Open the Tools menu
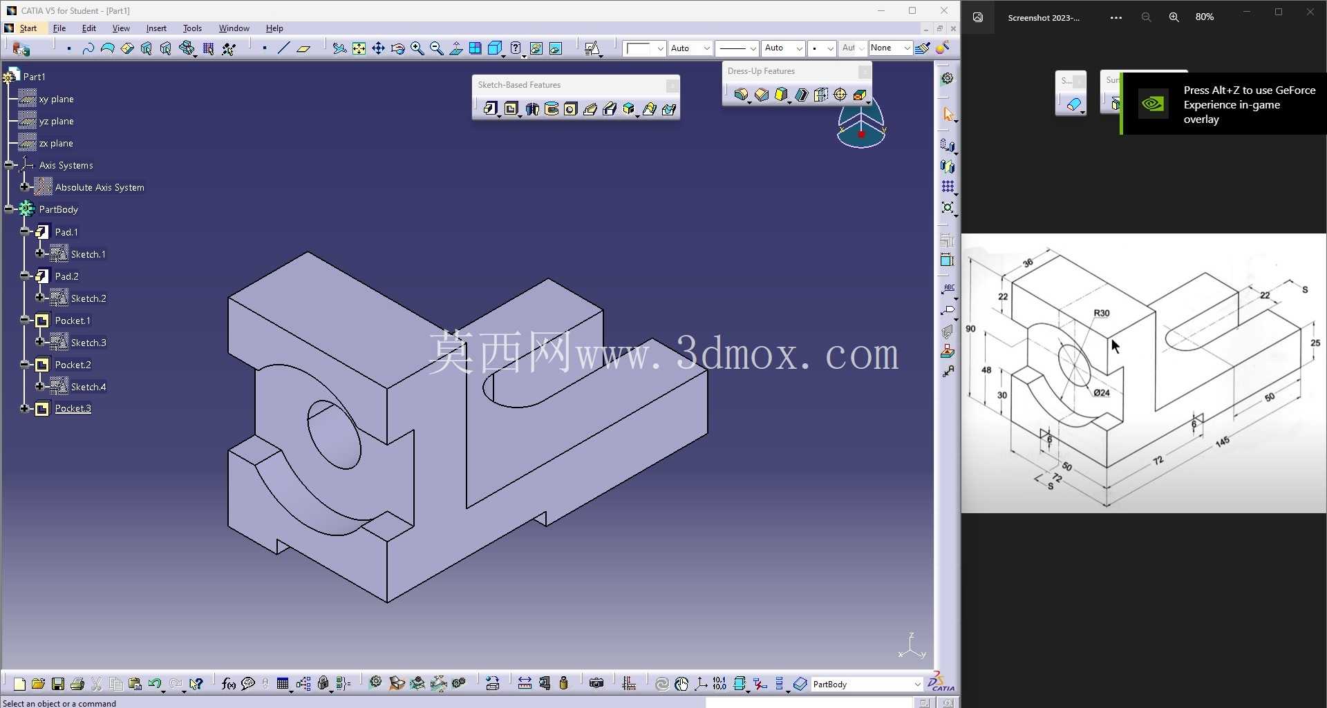1327x708 pixels. (192, 28)
